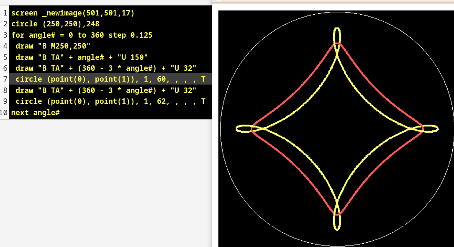Click line number 3 in gutter
Screen dimensions: 454x247
5,35
